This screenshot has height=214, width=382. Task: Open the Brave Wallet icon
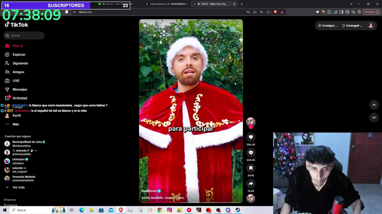[x=347, y=12]
